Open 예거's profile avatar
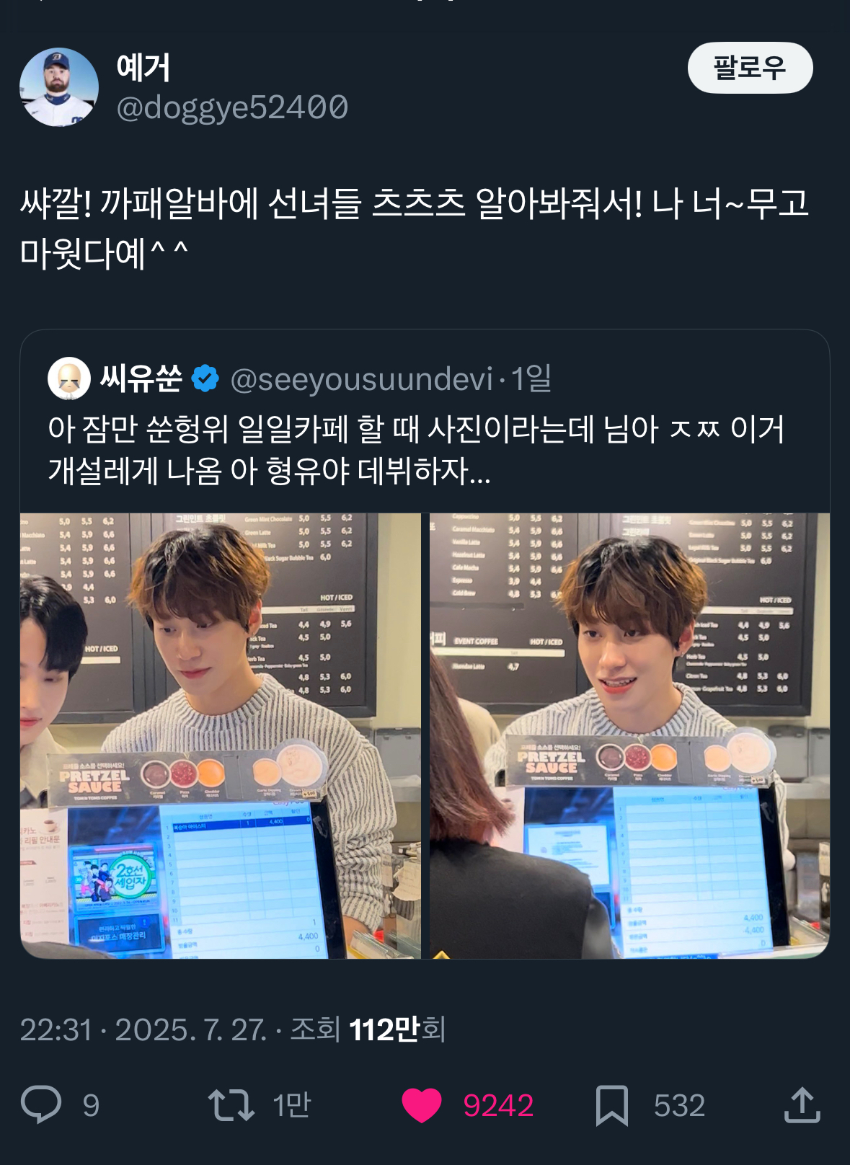This screenshot has width=850, height=1165. pos(59,87)
